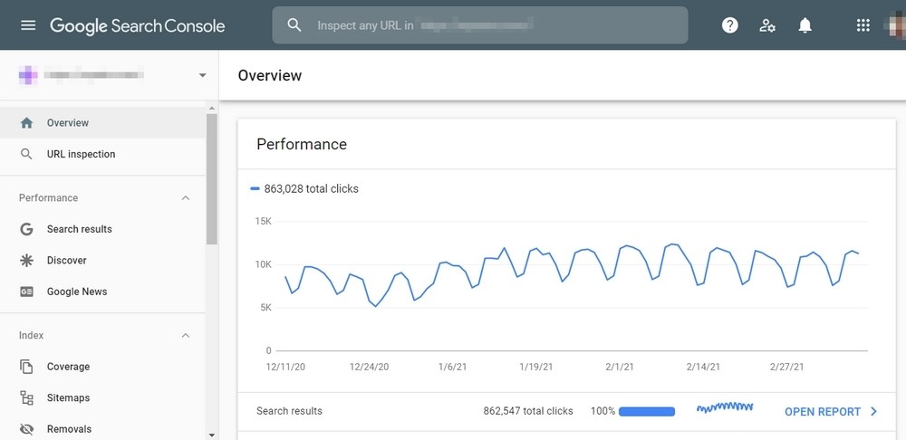Click the sidebar scrollbar thumb
The image size is (906, 440).
click(211, 179)
